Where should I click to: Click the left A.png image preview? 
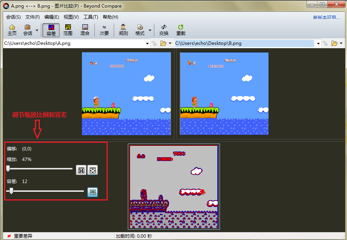[126, 93]
